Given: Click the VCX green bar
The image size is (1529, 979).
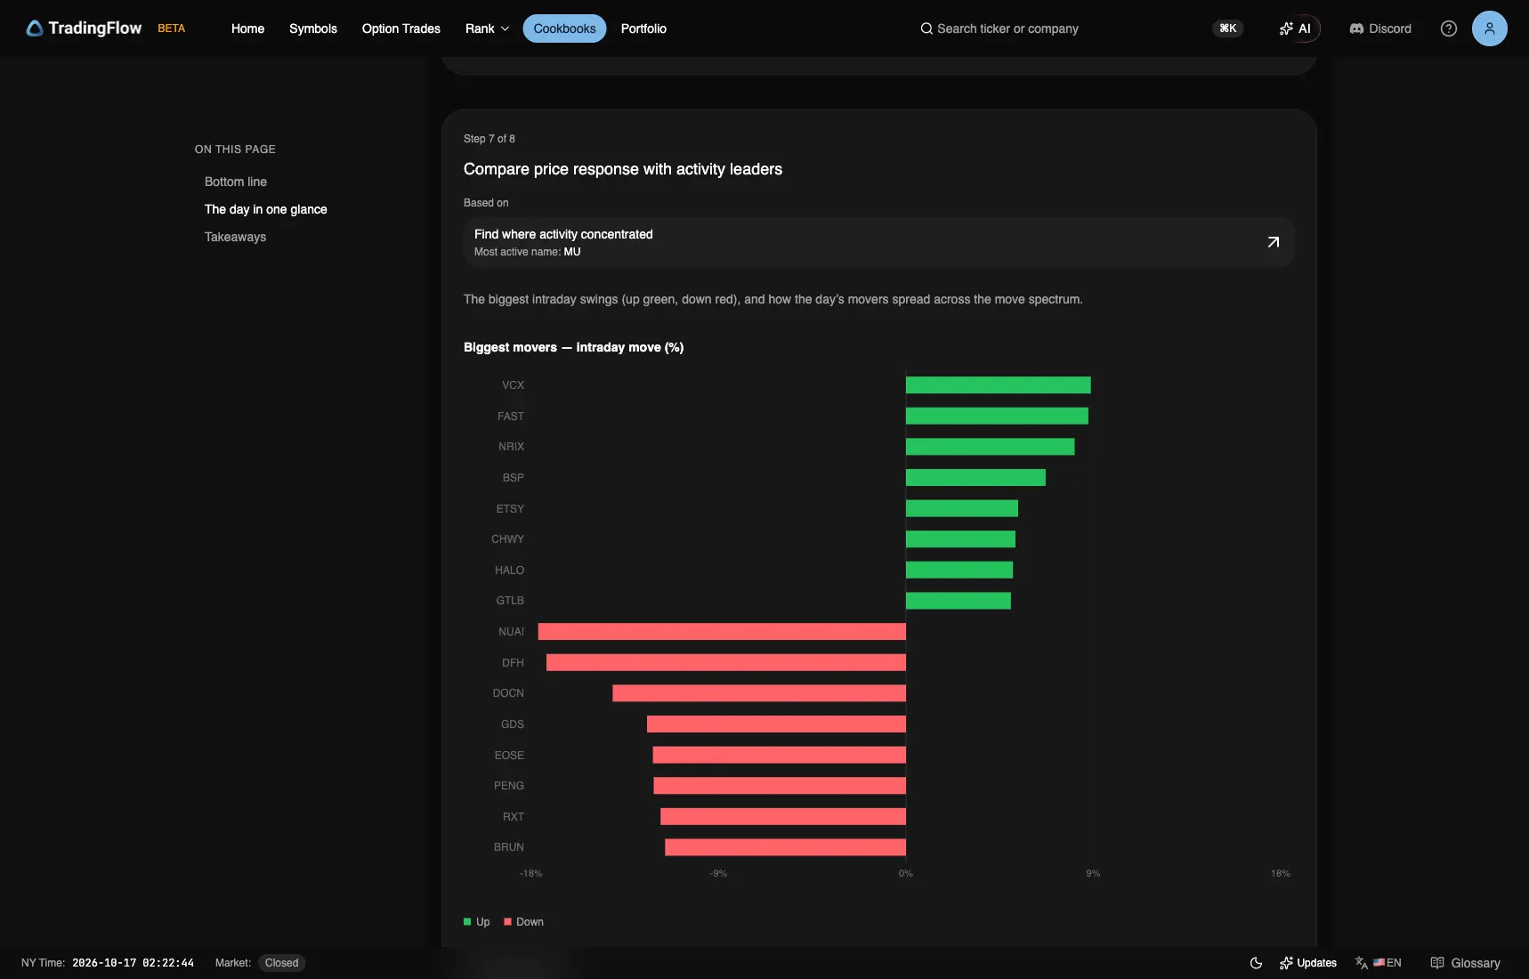Looking at the screenshot, I should click(998, 385).
